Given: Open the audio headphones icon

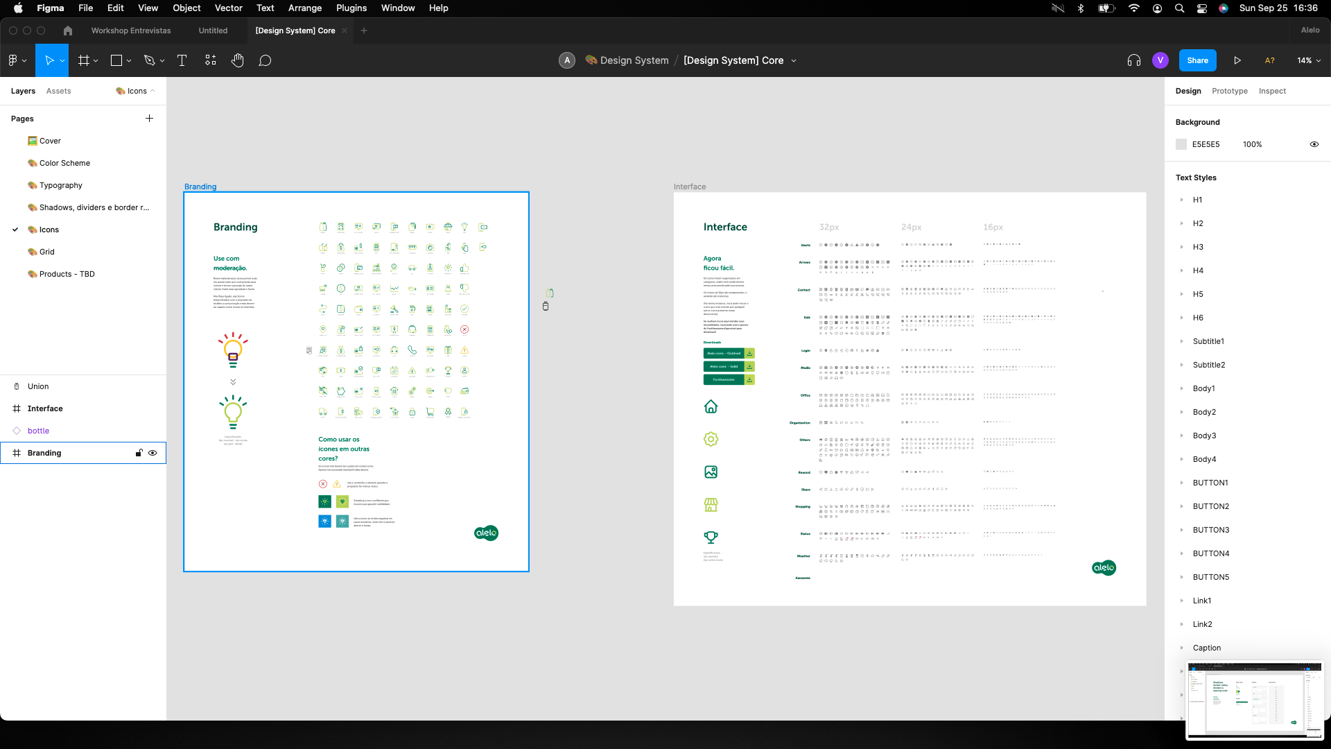Looking at the screenshot, I should coord(1134,60).
